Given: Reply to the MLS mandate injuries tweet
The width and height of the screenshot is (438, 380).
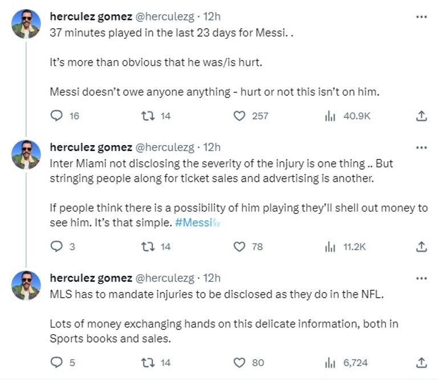Looking at the screenshot, I should click(x=56, y=362).
